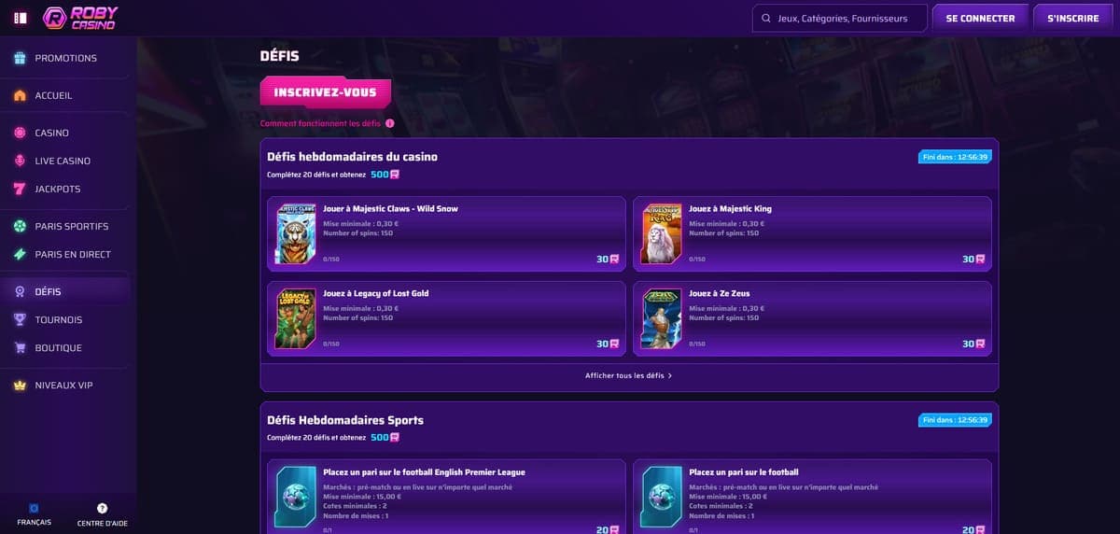Click the reward coin on Ze Zeus card
Image resolution: width=1120 pixels, height=534 pixels.
click(x=980, y=344)
